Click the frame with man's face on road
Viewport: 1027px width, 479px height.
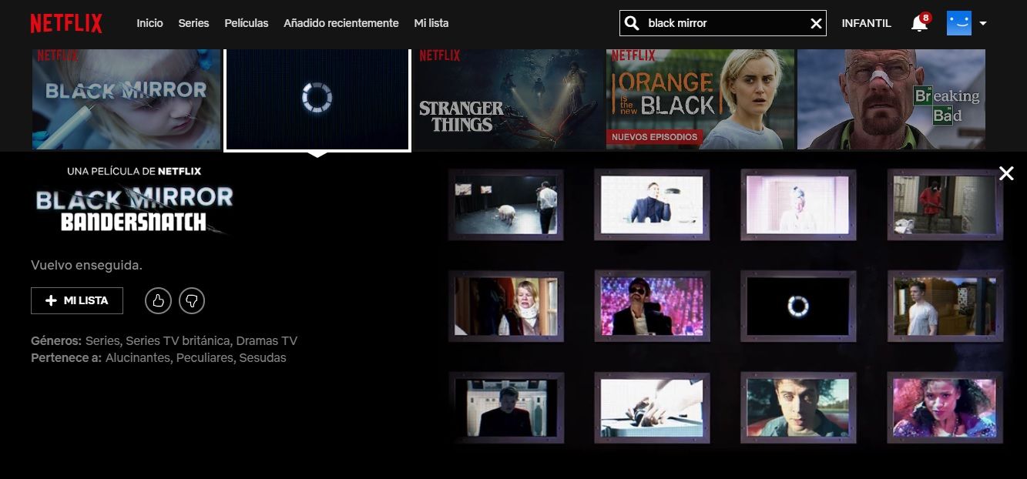[x=798, y=407]
